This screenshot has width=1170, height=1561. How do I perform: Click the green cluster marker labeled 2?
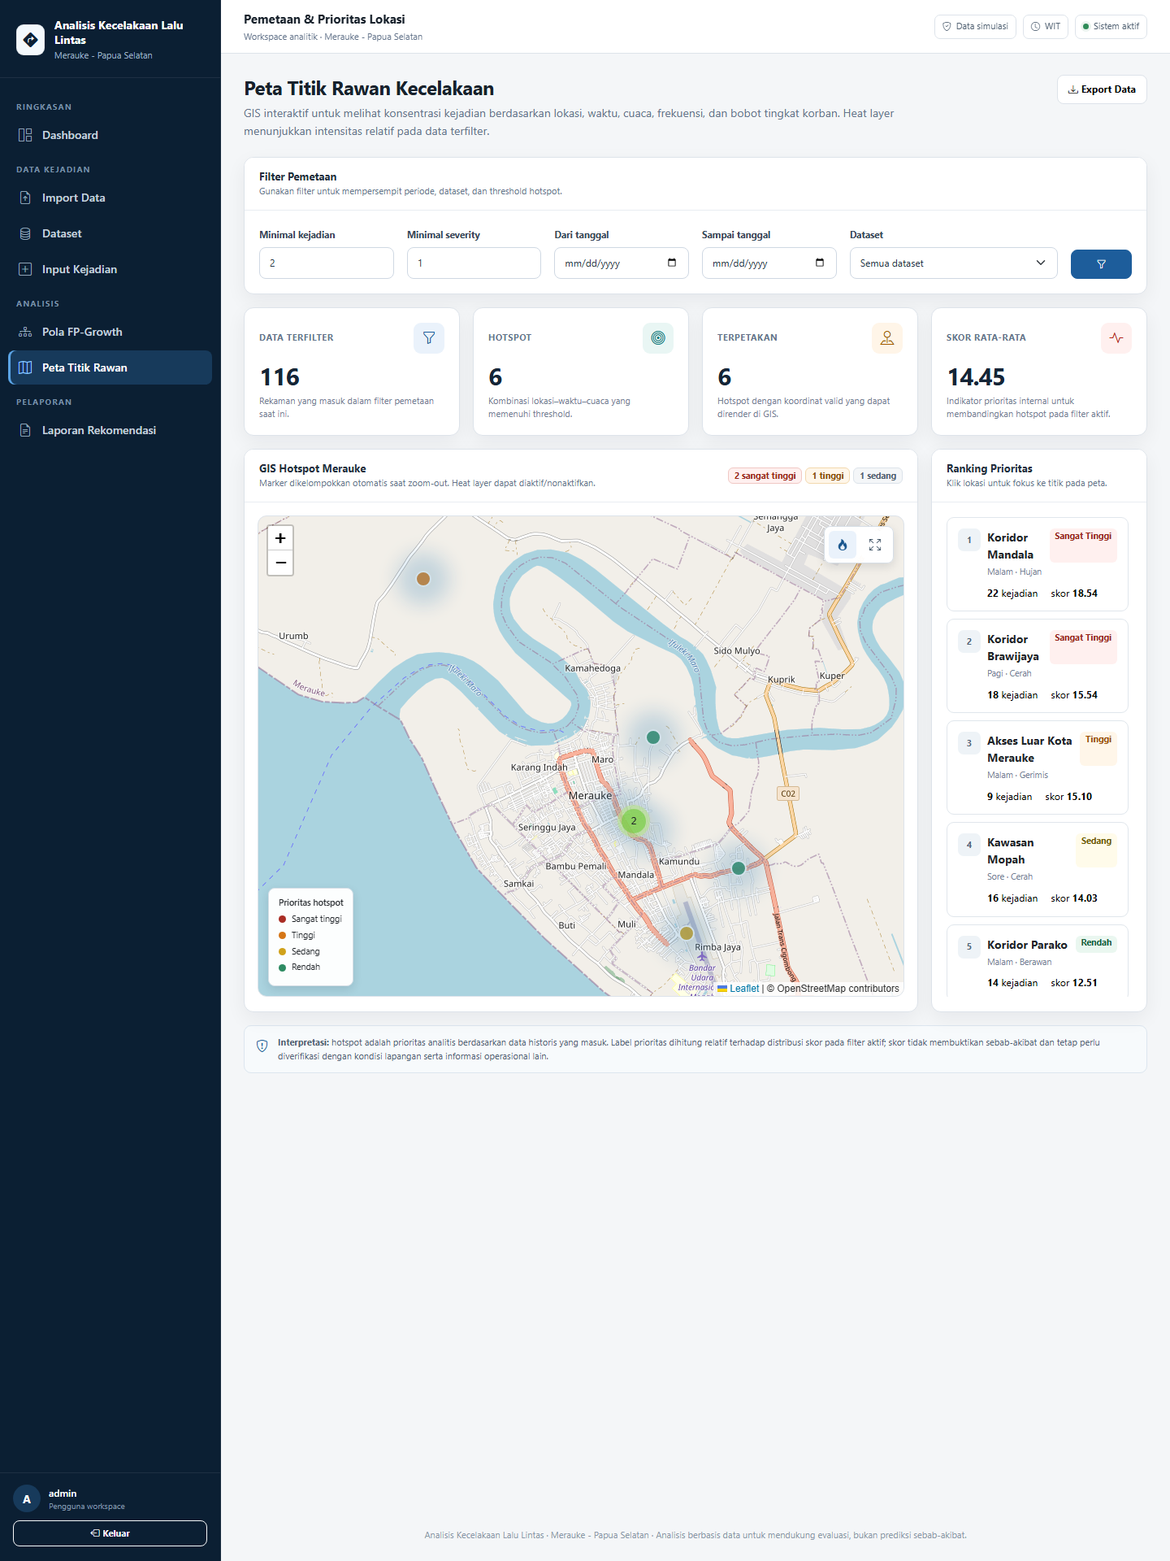(634, 821)
